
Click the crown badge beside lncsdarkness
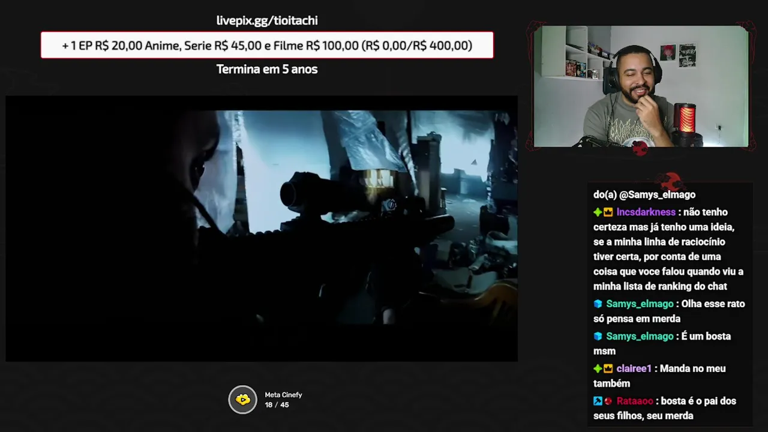(608, 212)
